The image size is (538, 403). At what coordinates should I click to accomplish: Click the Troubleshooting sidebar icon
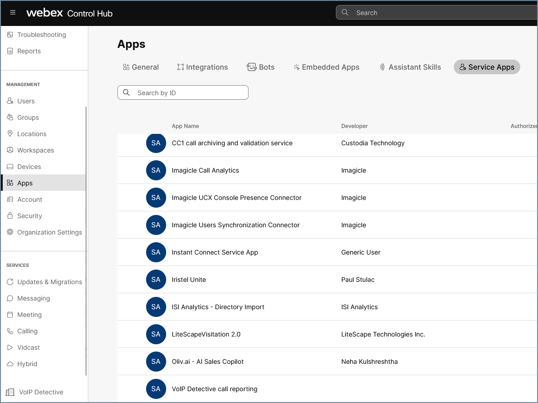coord(10,35)
